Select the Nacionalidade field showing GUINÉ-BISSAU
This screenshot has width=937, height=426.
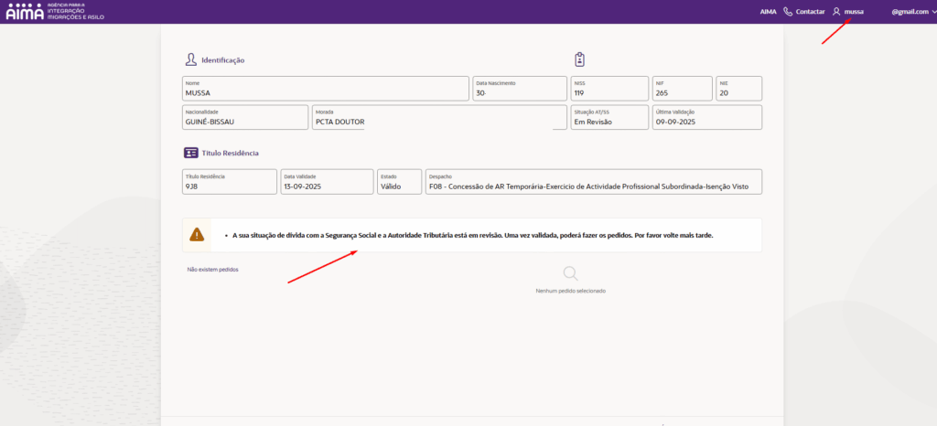[245, 117]
